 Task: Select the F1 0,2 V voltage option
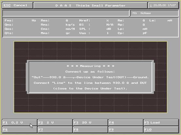pos(20,123)
